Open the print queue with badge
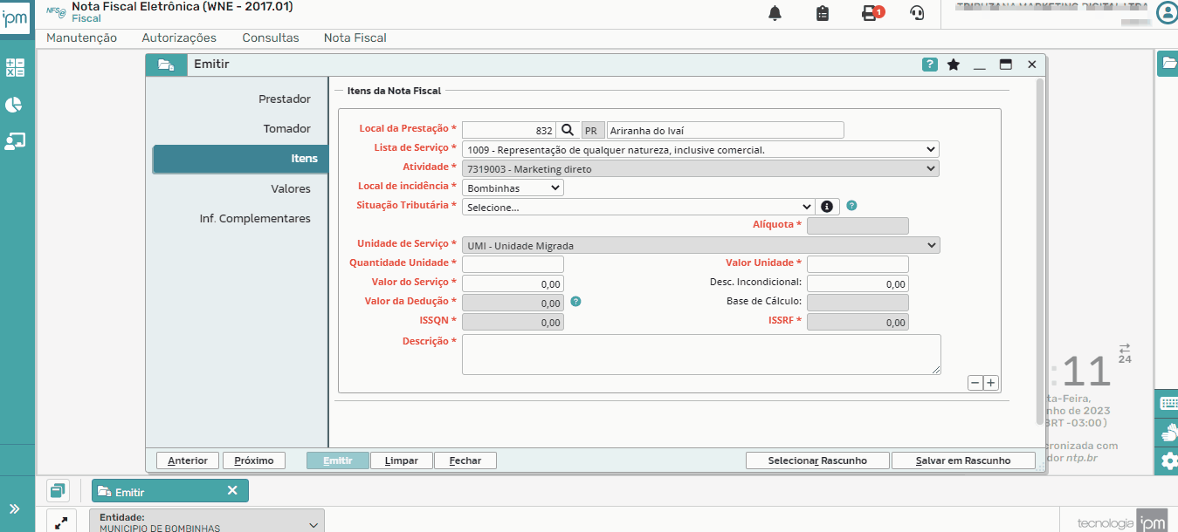 pyautogui.click(x=872, y=13)
